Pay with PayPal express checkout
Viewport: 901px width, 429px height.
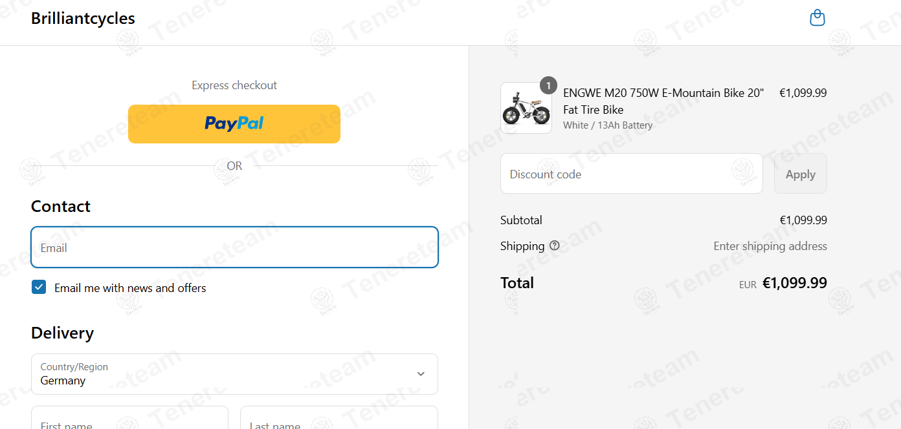[234, 123]
